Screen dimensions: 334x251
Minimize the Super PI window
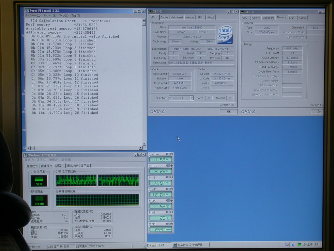135,11
